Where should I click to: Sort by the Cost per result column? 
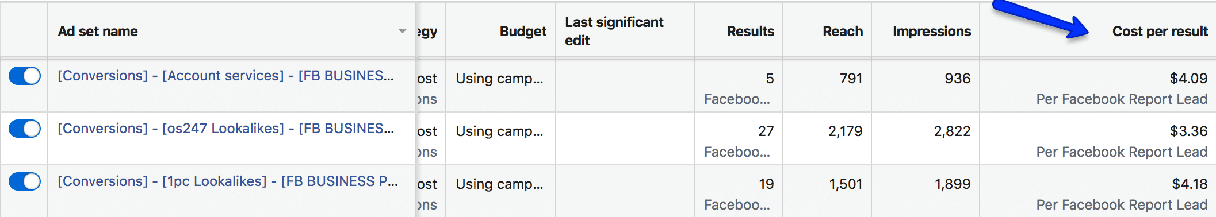click(x=1160, y=32)
